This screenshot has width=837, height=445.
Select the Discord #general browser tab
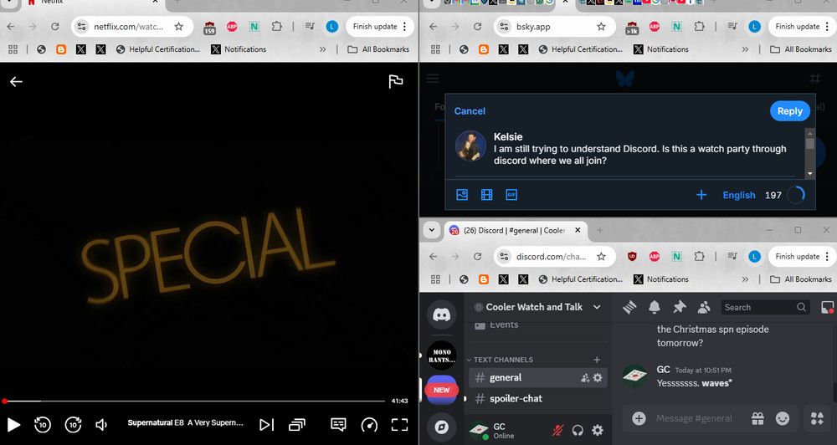(516, 231)
